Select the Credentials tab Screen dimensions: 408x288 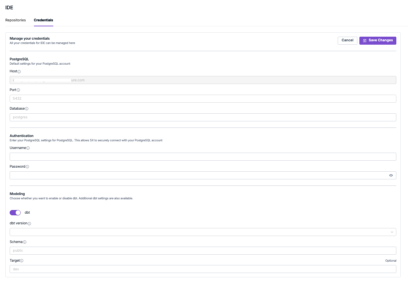tap(43, 20)
